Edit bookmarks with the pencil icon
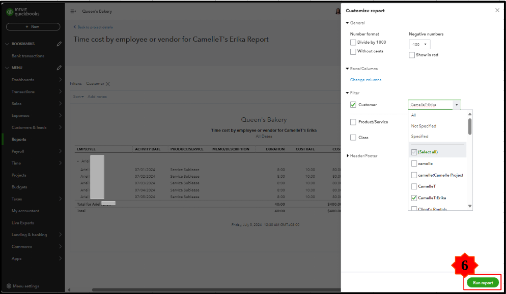The width and height of the screenshot is (506, 294). click(x=59, y=44)
